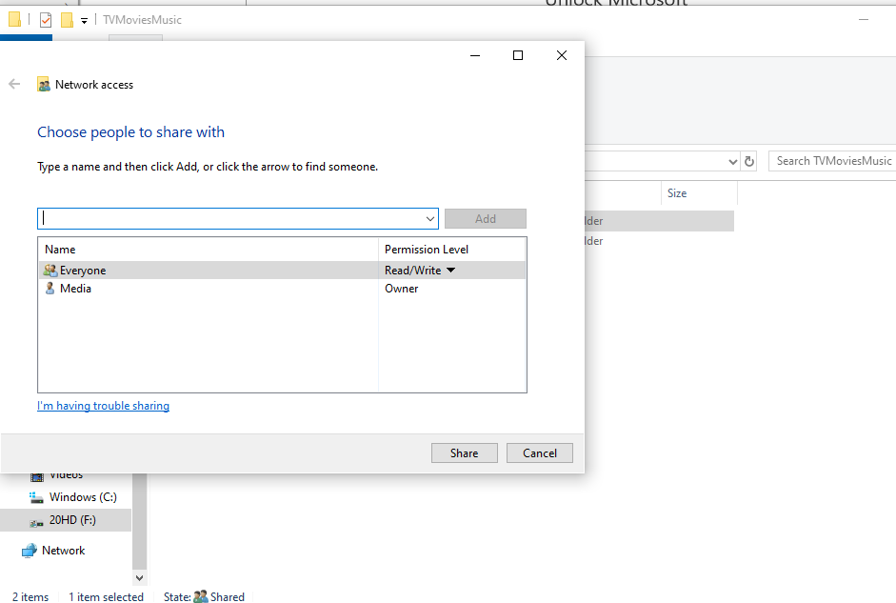Click the Share button
Viewport: 896px width, 603px height.
point(464,453)
